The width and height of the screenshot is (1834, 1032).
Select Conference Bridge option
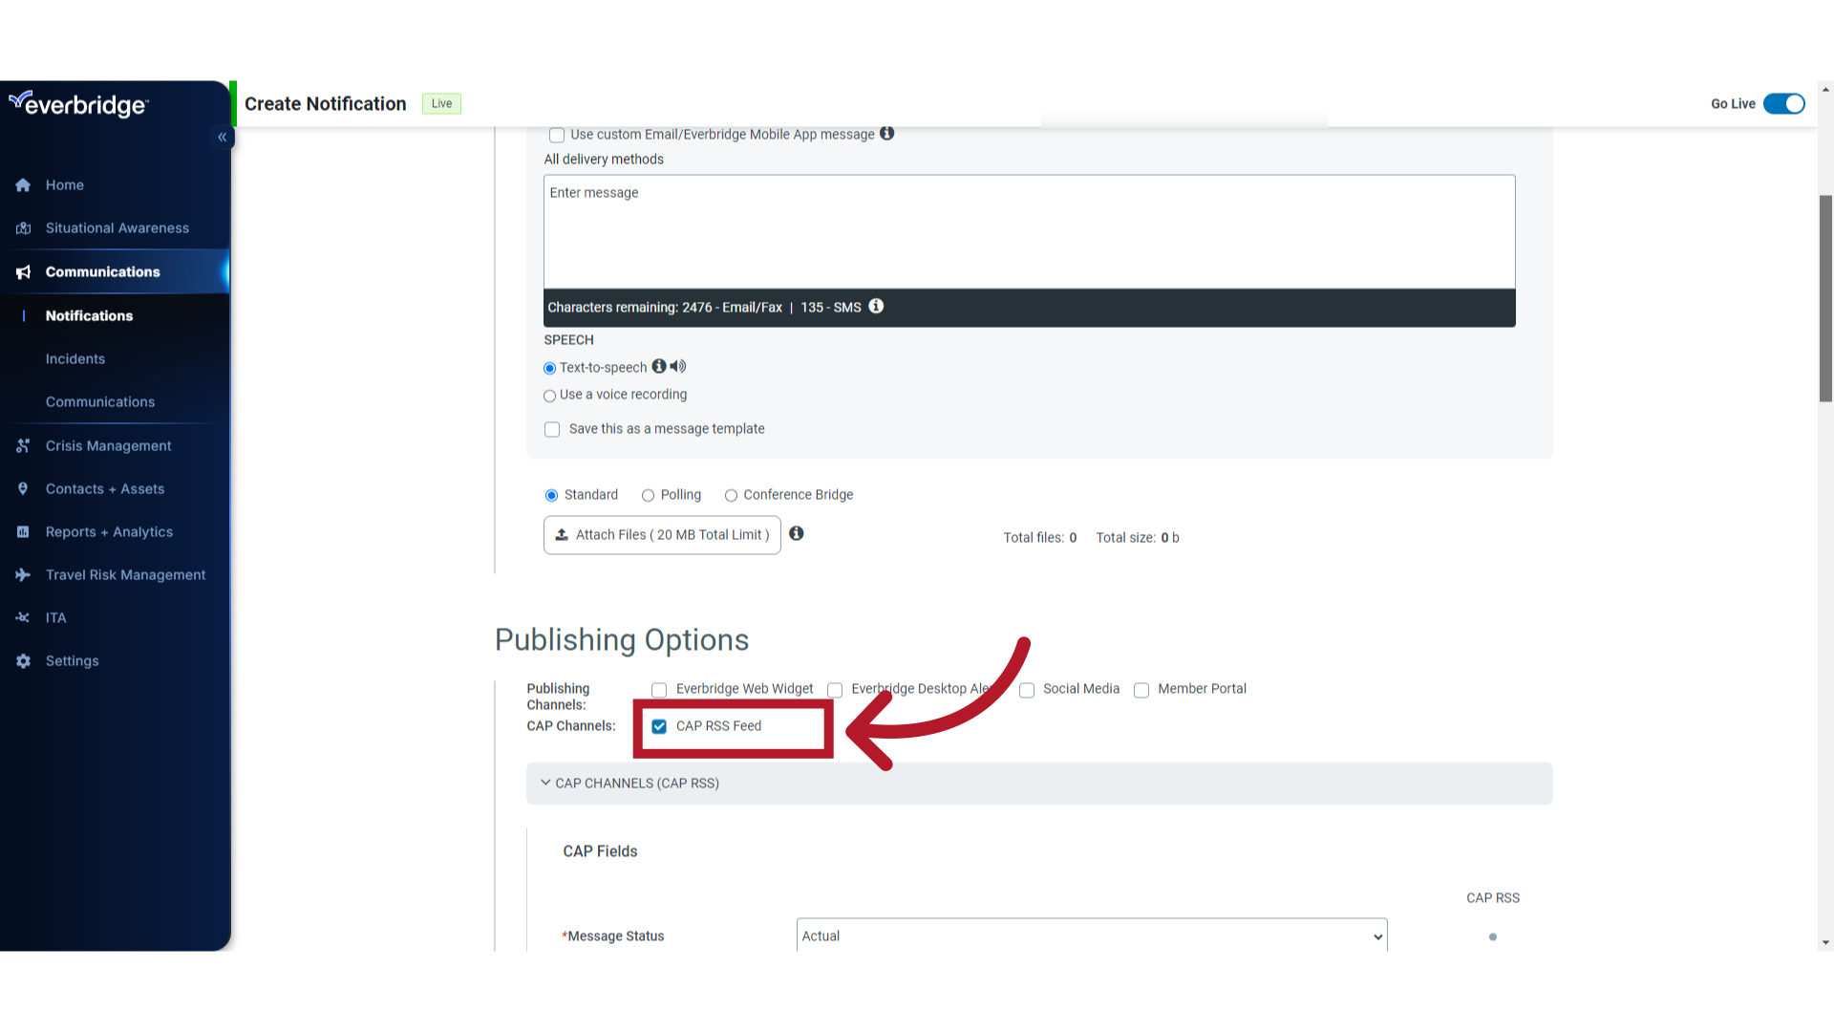pos(731,494)
